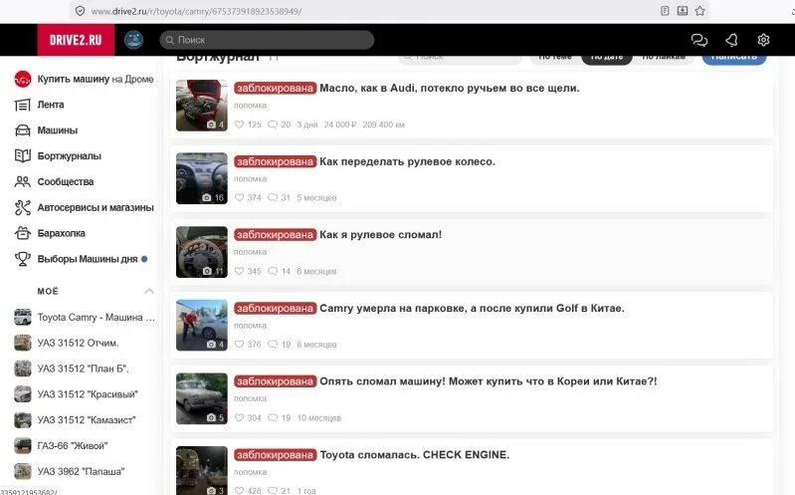This screenshot has width=795, height=495.
Task: Click the save to Pocket icon
Action: coord(683,11)
